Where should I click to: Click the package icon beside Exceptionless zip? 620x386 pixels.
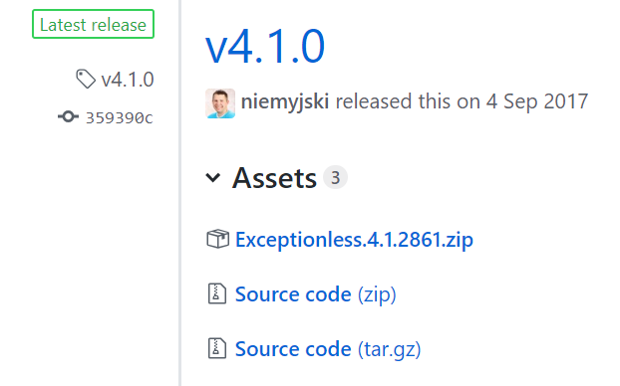[x=218, y=239]
